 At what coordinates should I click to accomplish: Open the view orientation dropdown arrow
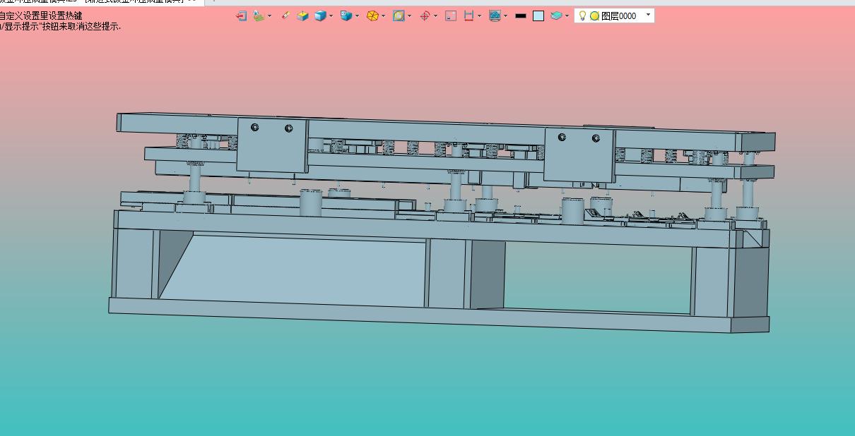tap(357, 16)
